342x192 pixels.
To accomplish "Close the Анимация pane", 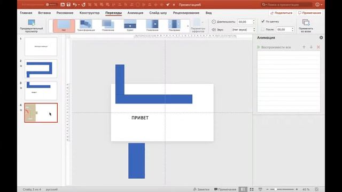I will coord(321,37).
